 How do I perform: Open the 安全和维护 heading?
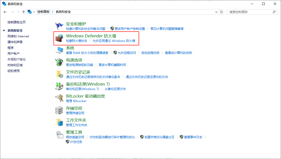76,24
